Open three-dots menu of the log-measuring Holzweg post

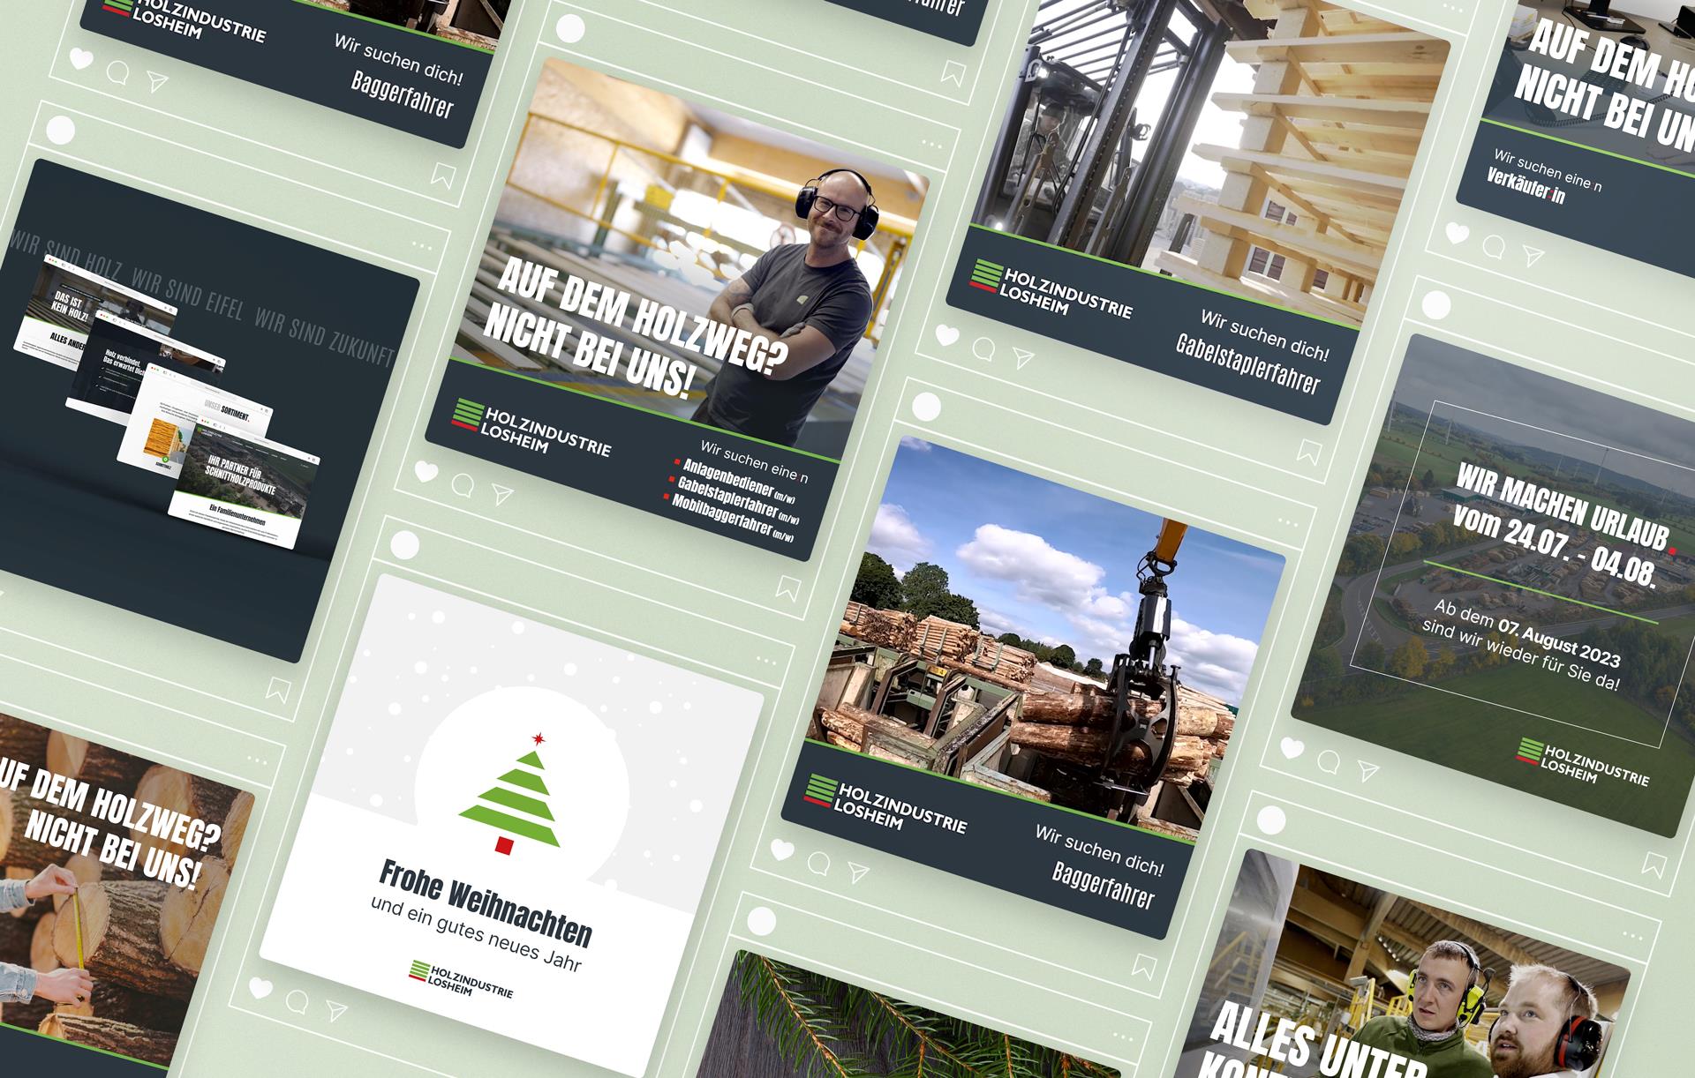tap(258, 760)
